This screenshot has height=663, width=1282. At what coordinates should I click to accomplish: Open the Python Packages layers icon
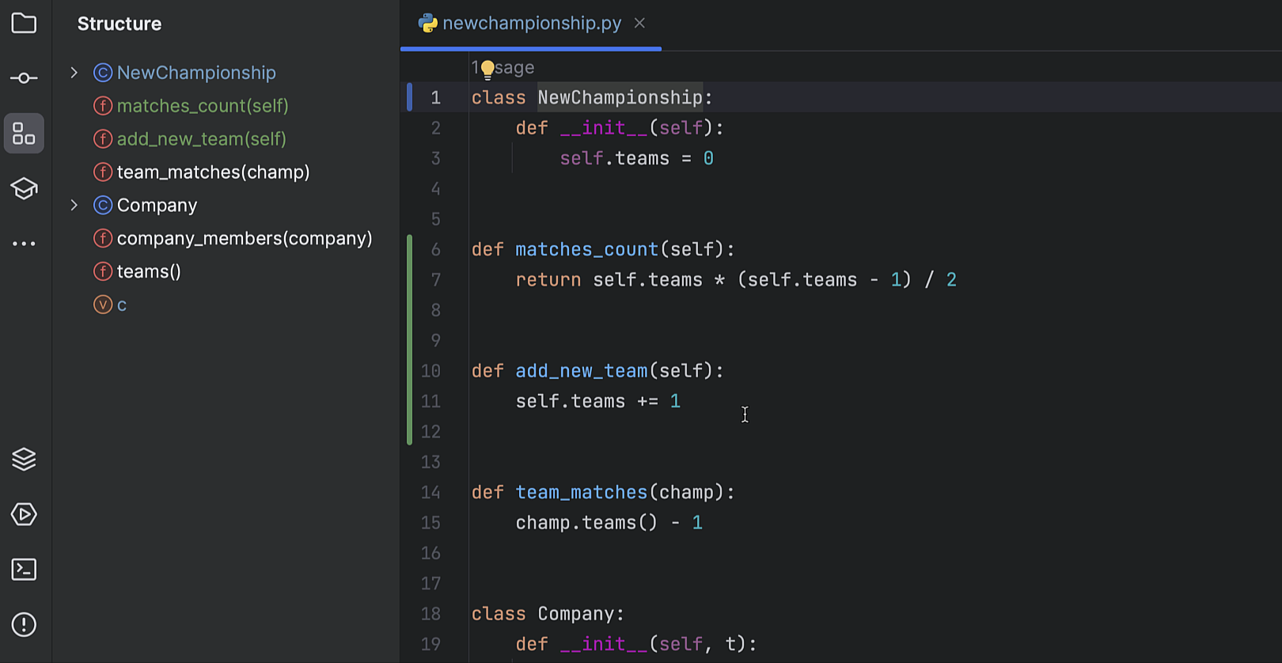pyautogui.click(x=24, y=459)
